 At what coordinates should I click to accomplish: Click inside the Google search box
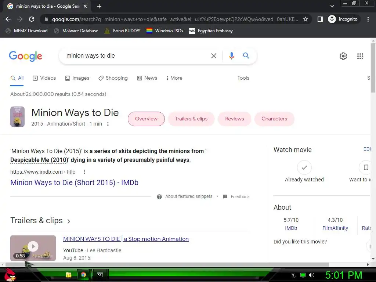(134, 56)
